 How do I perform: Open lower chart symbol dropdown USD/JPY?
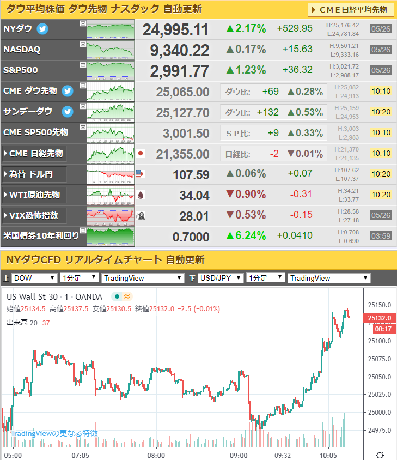[221, 278]
